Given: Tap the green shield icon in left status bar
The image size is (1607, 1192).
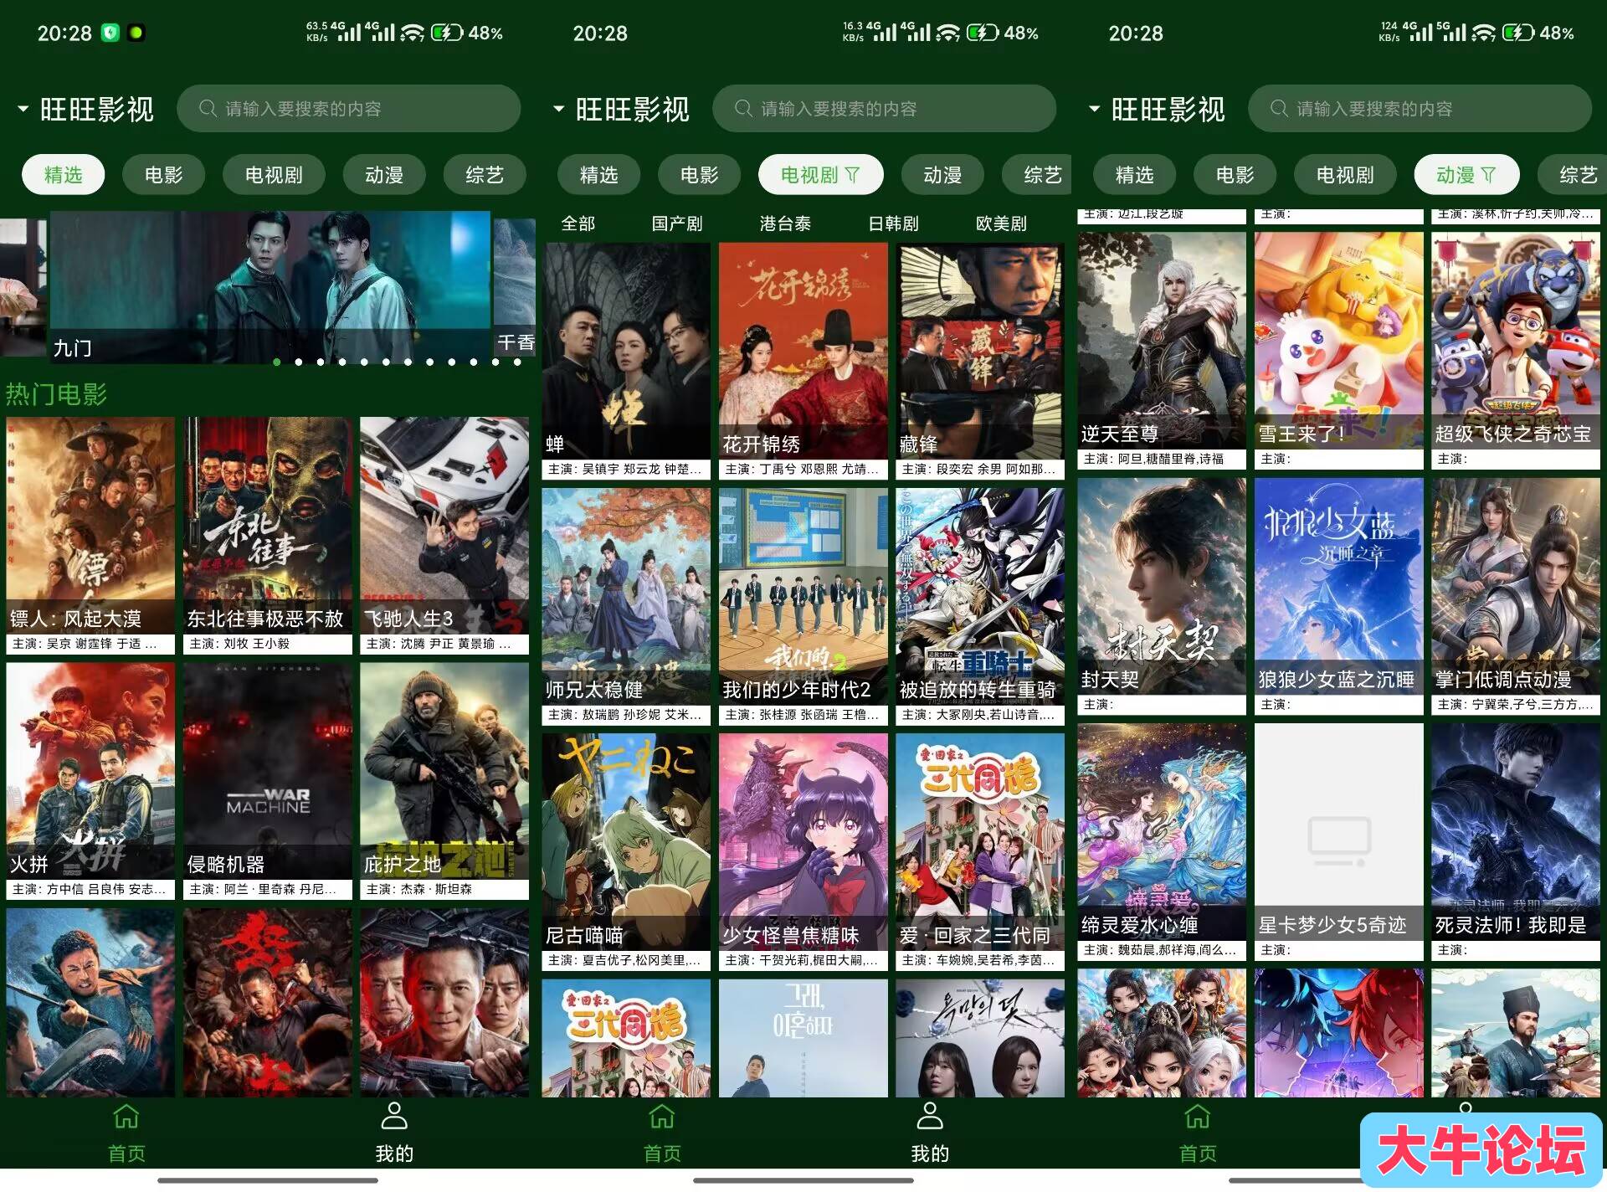Looking at the screenshot, I should [x=110, y=33].
